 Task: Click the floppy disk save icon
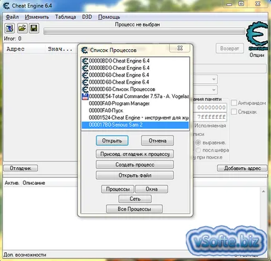pos(34,28)
